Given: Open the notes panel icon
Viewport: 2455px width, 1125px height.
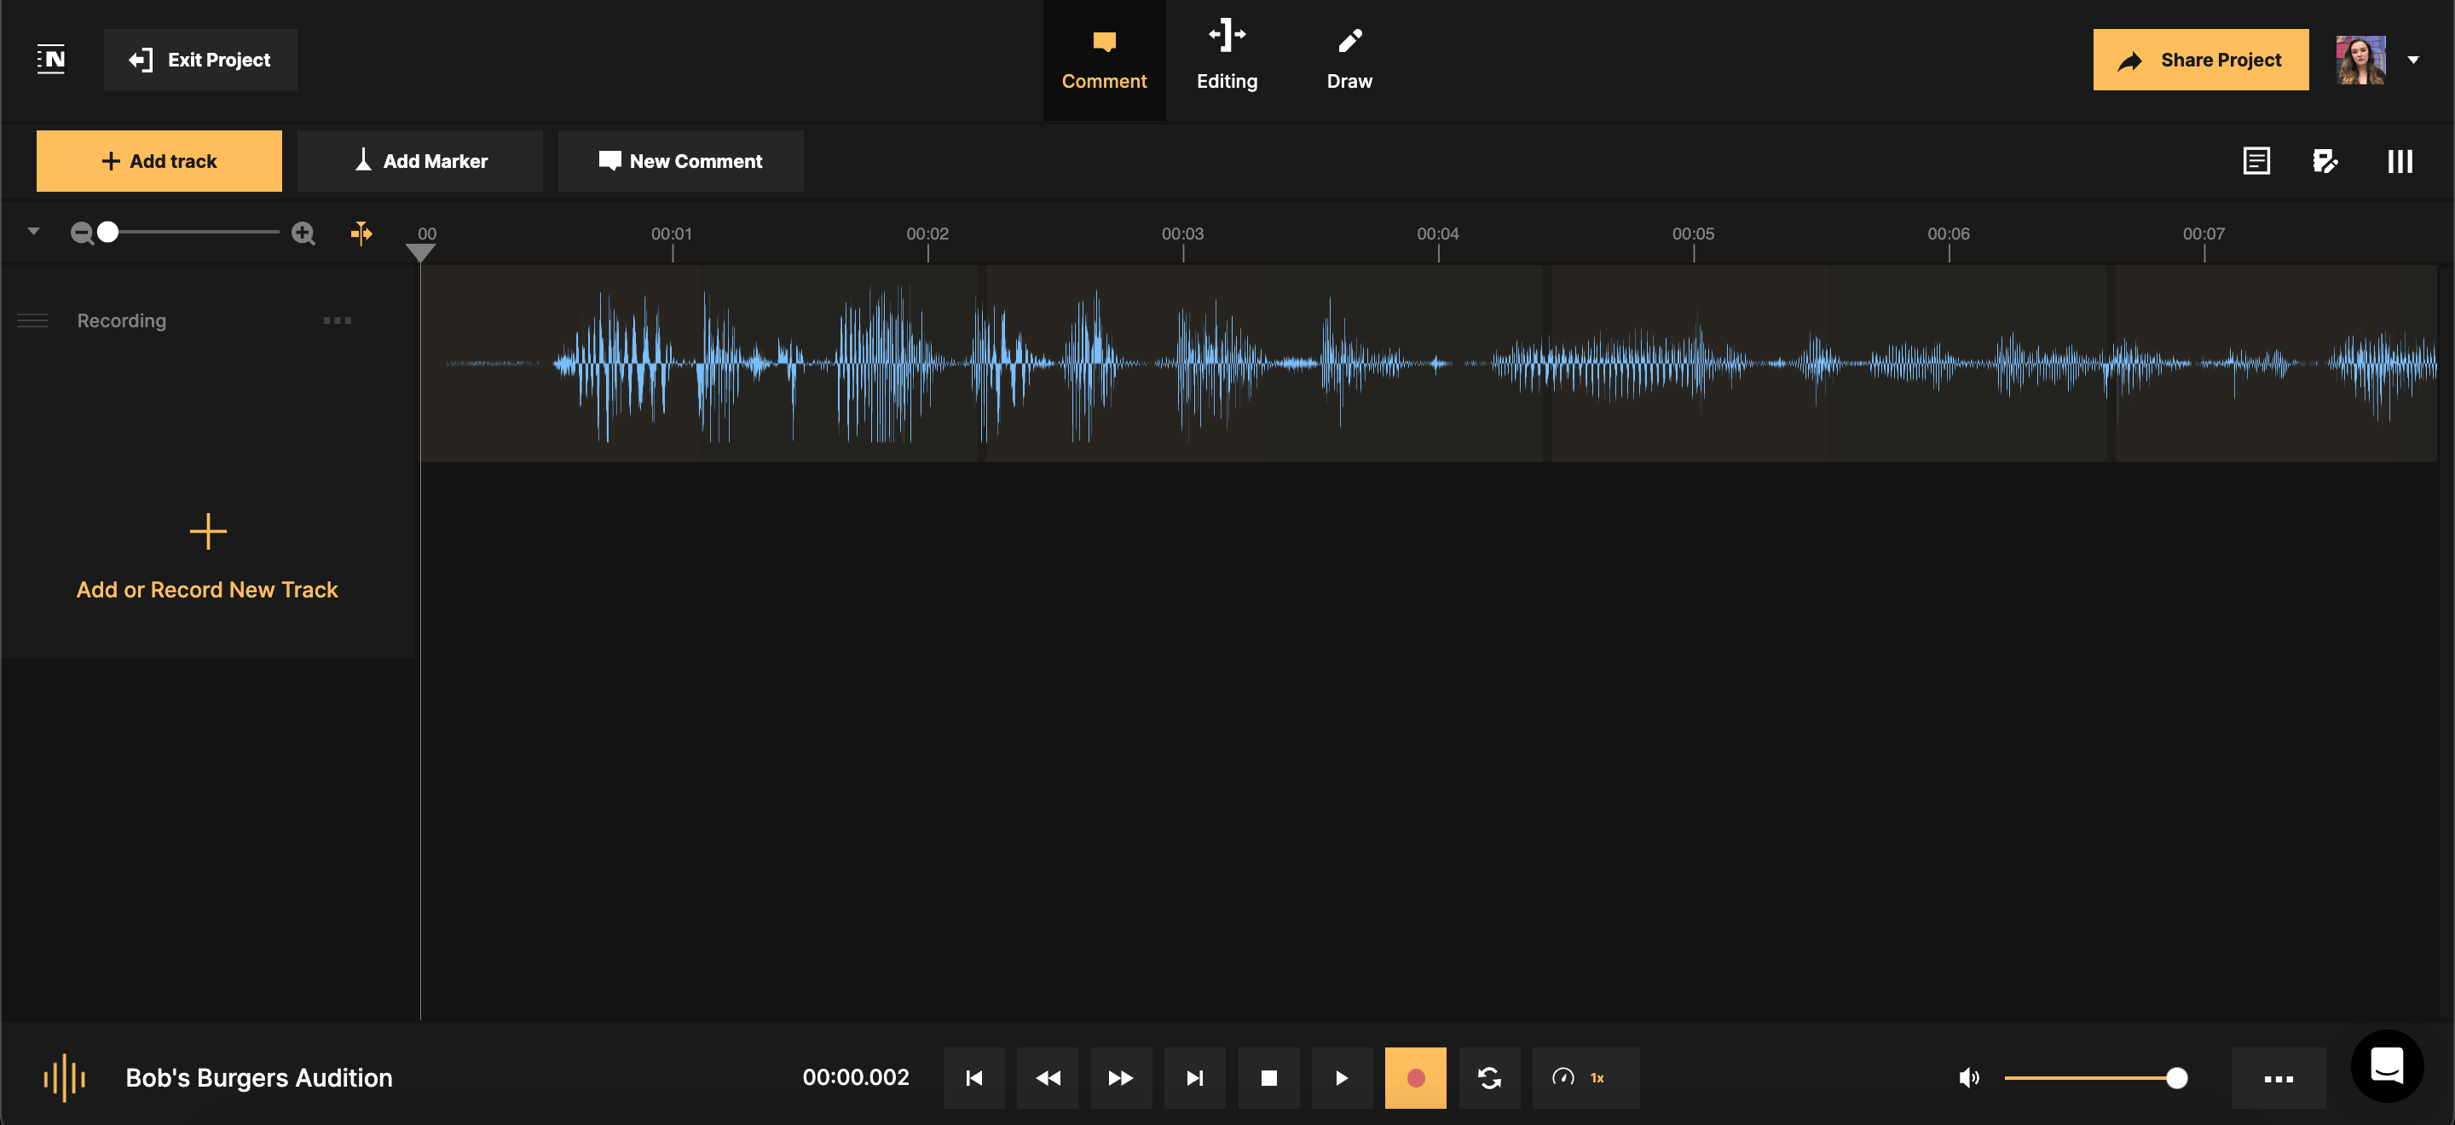Looking at the screenshot, I should [2256, 160].
